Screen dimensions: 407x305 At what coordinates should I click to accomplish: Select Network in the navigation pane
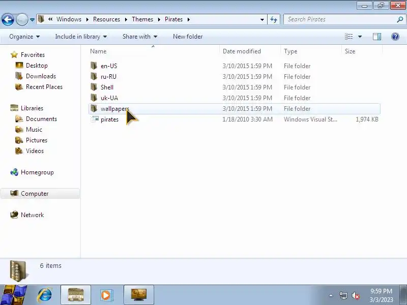coord(32,215)
